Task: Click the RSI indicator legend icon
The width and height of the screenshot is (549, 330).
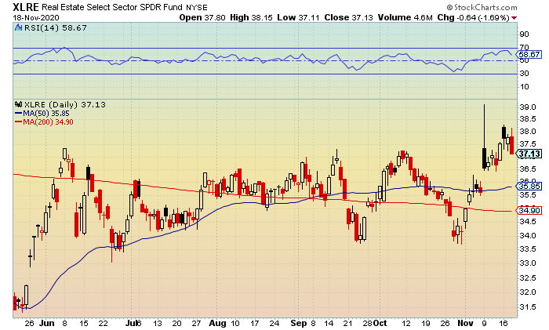Action: (19, 27)
